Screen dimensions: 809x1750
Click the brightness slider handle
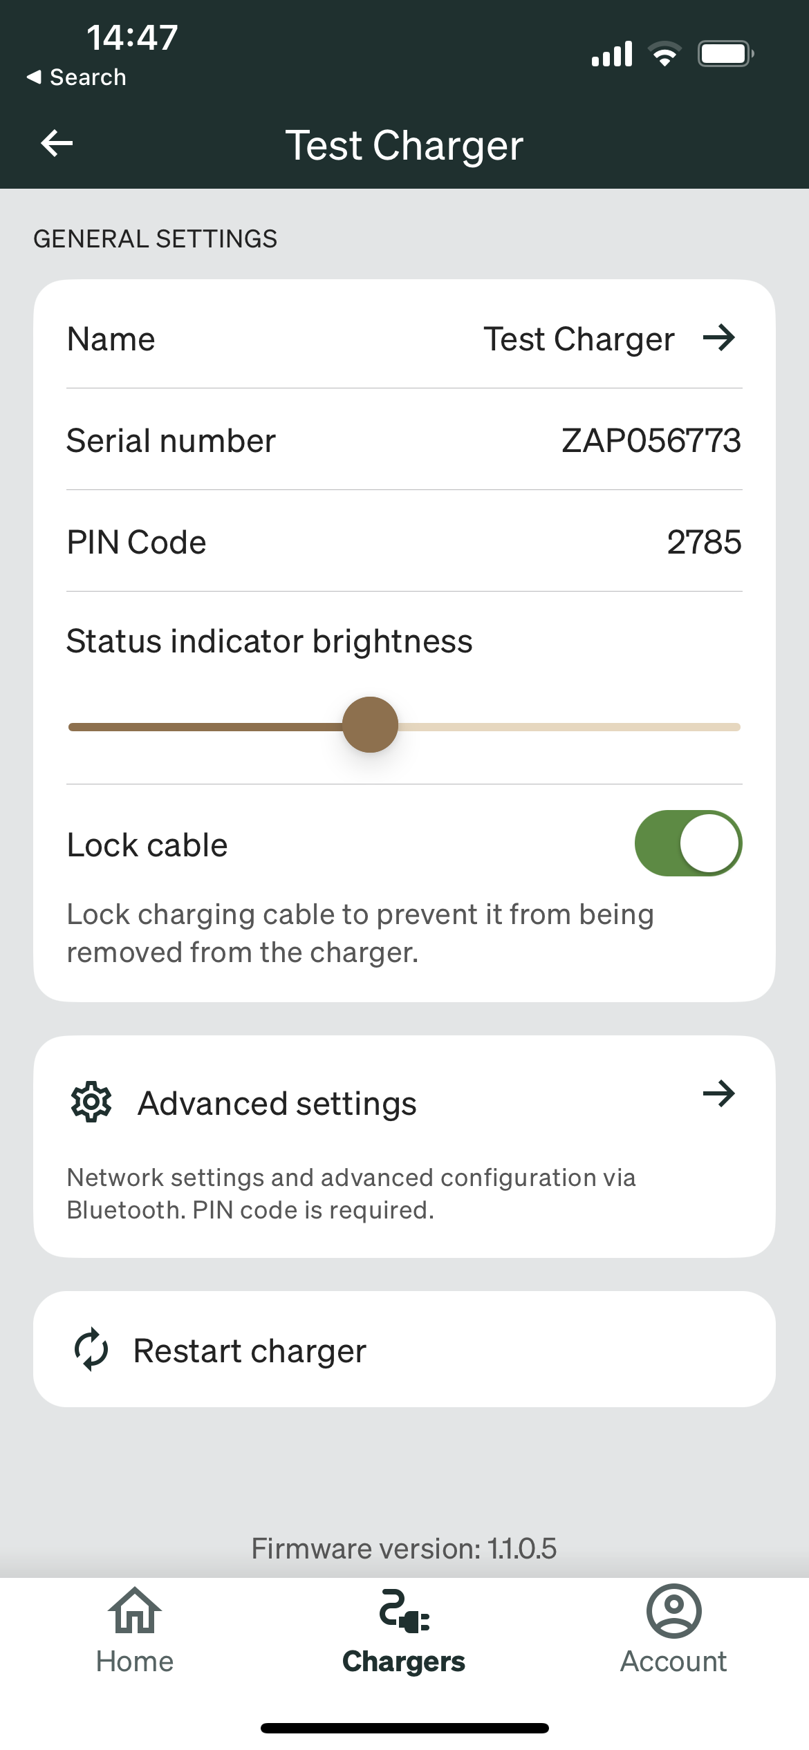pos(370,725)
